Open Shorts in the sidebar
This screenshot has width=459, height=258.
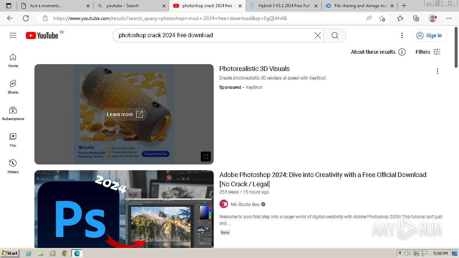pyautogui.click(x=13, y=87)
